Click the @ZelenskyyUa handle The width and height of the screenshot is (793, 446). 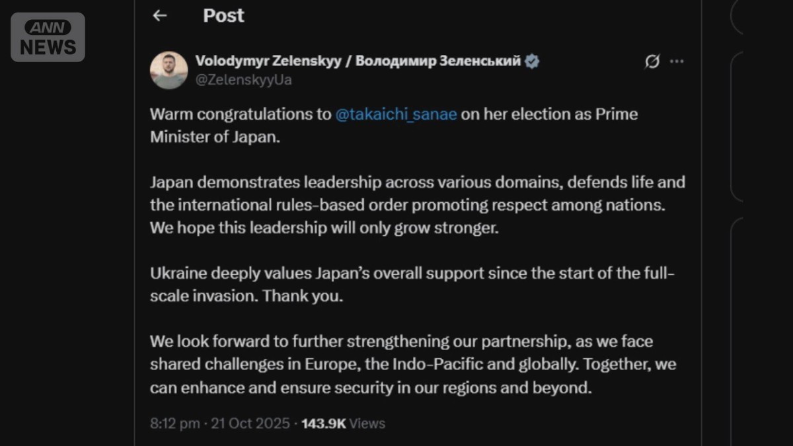(243, 80)
